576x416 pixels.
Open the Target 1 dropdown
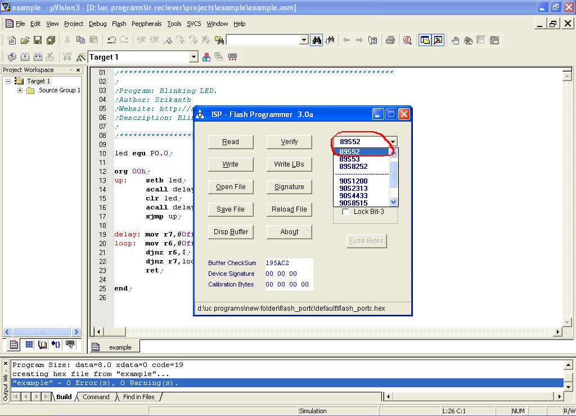point(193,57)
